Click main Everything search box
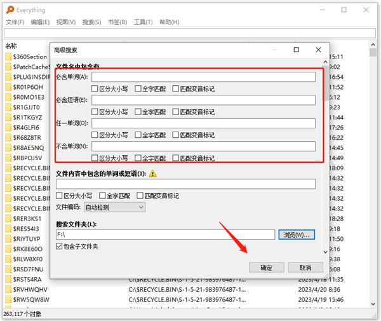Viewport: 381px width, 321px height. [x=190, y=33]
